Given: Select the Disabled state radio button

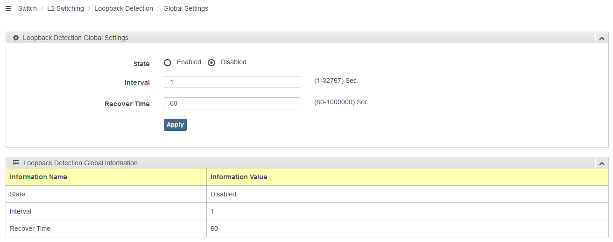Looking at the screenshot, I should (x=211, y=62).
